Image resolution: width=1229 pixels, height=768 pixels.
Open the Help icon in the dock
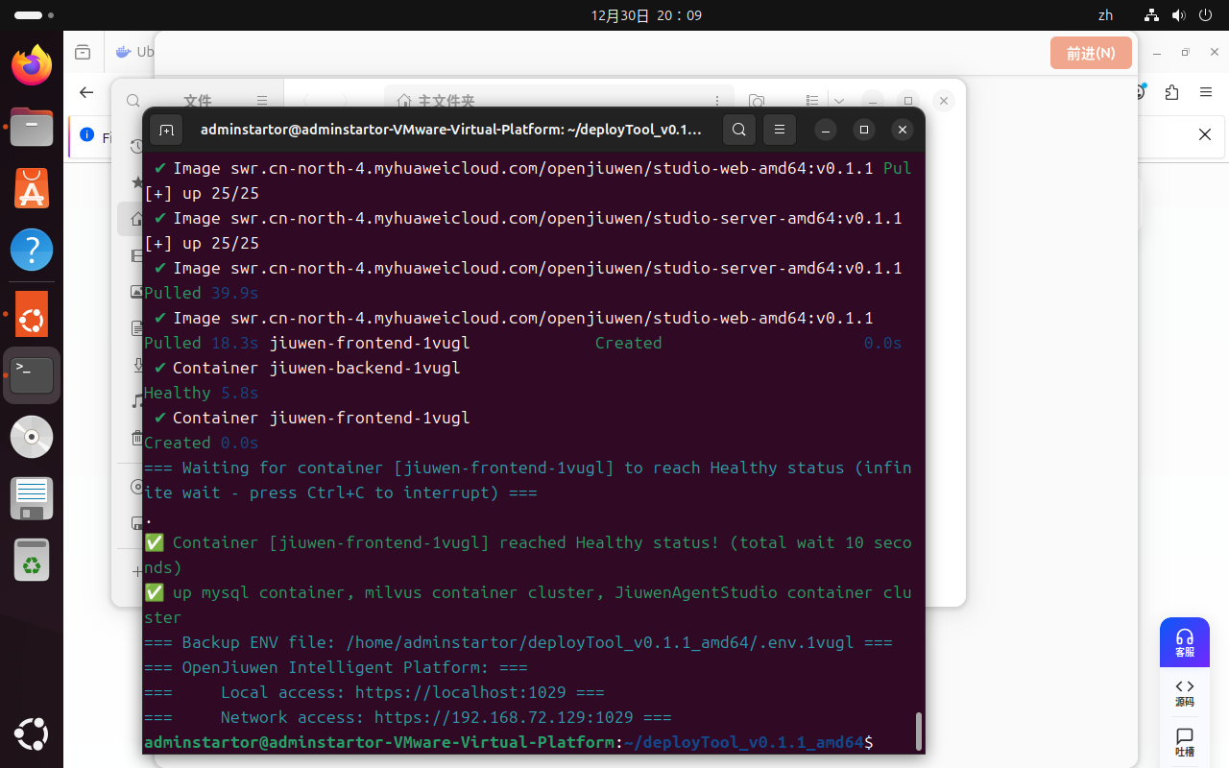point(32,251)
